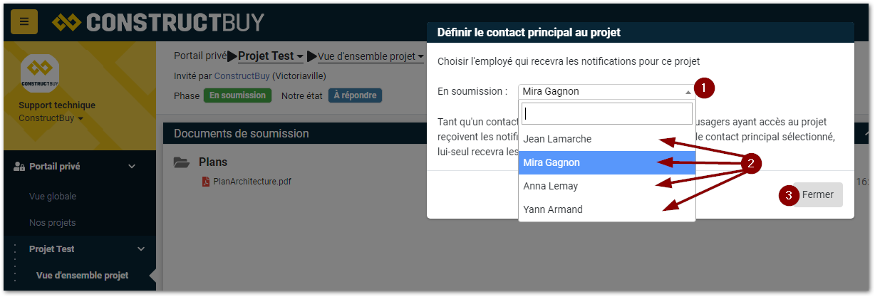Click the ConstructBuy company avatar in sidebar

coord(39,73)
